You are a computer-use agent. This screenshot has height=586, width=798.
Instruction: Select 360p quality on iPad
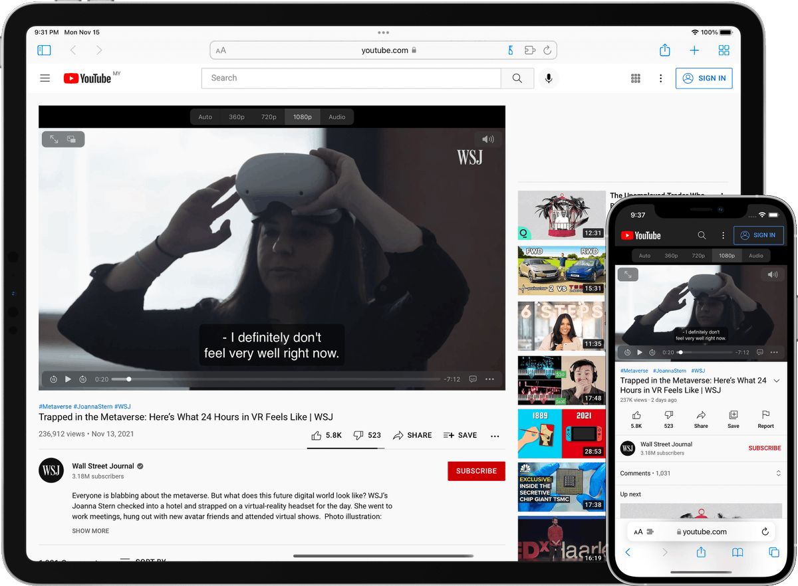[237, 117]
